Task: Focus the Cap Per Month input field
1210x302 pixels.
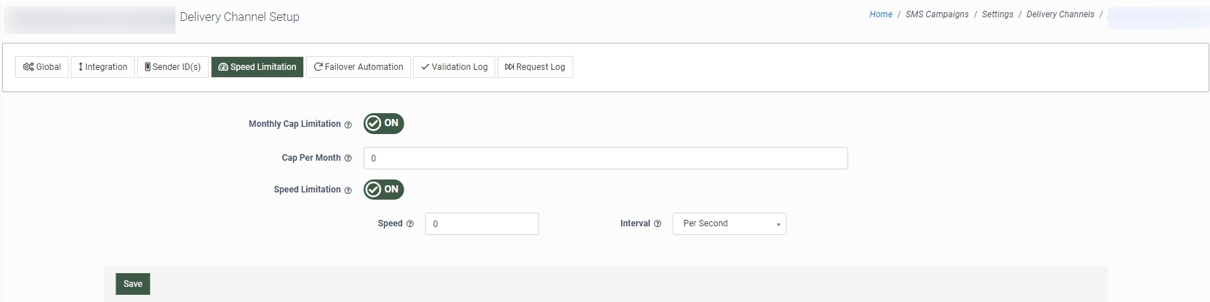Action: [x=605, y=159]
